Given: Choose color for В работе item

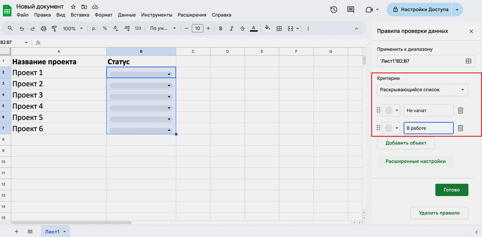Looking at the screenshot, I should tap(391, 128).
